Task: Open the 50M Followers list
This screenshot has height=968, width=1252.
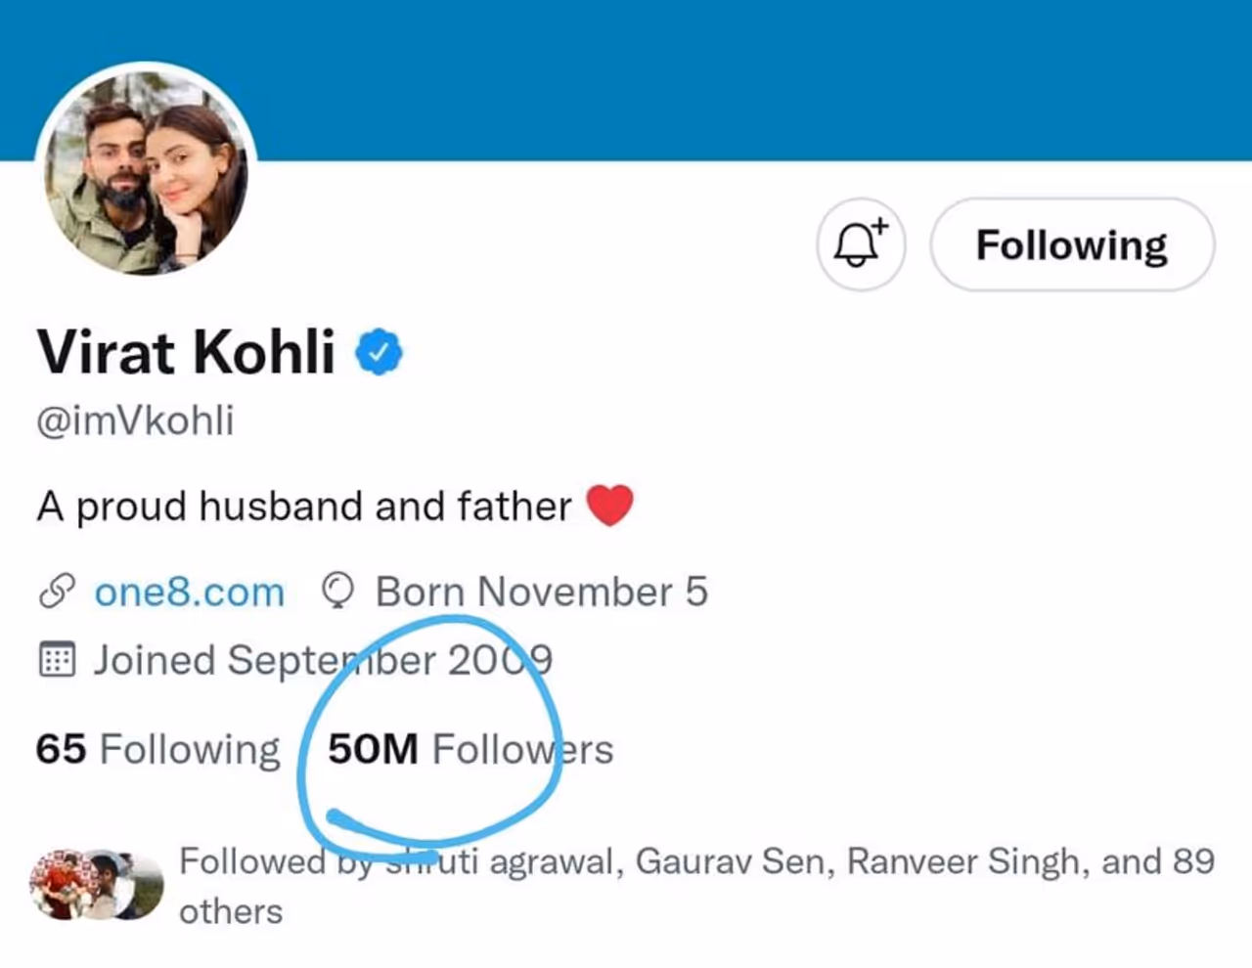Action: (x=470, y=750)
